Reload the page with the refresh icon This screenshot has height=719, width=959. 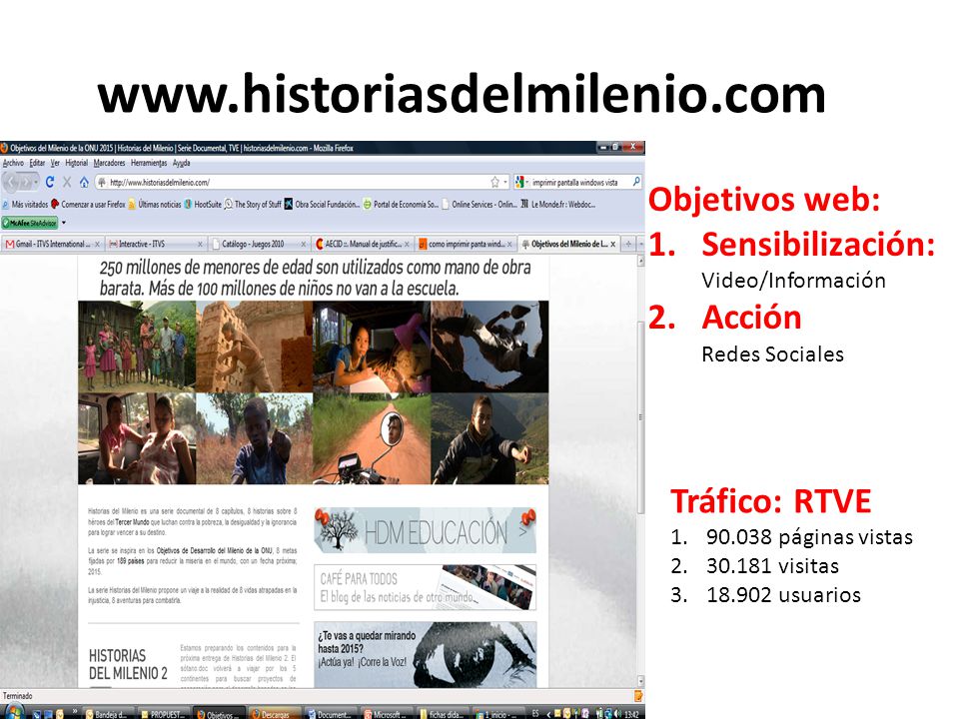point(50,182)
